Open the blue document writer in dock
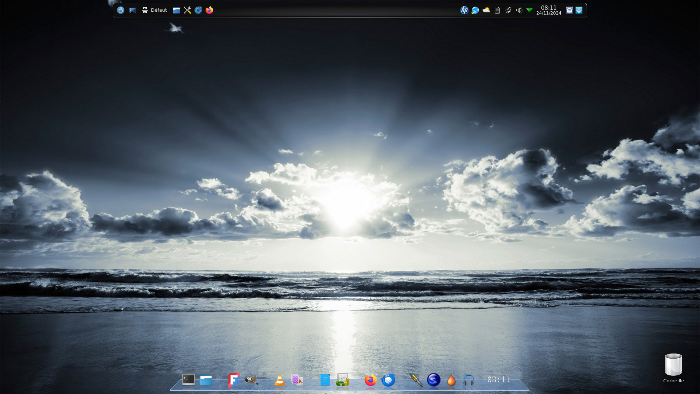 (325, 380)
